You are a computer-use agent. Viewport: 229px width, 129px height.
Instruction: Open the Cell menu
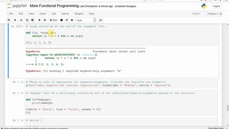[x=54, y=14]
